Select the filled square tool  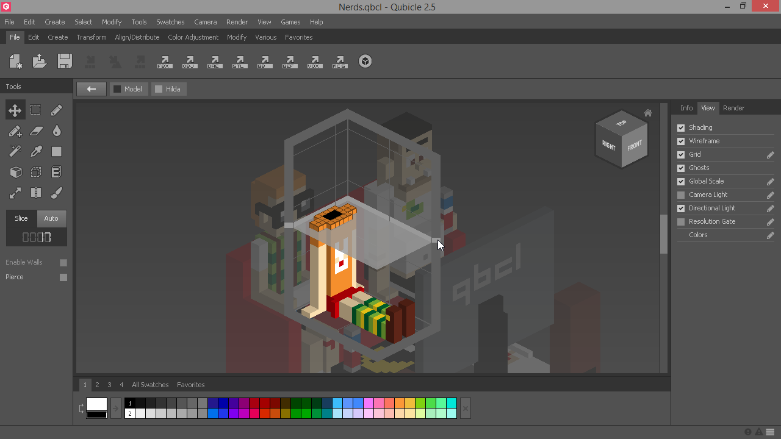(x=57, y=152)
